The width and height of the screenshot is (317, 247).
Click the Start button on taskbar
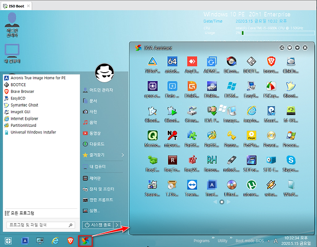click(x=8, y=241)
